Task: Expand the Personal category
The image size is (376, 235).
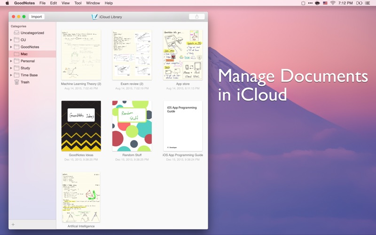Action: coord(11,61)
